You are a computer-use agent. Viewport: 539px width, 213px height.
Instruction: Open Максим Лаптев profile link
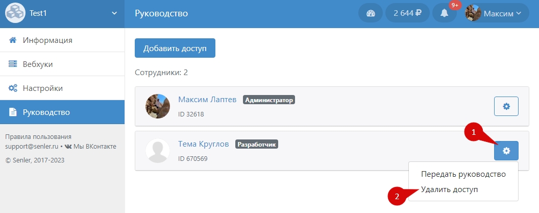coord(207,100)
